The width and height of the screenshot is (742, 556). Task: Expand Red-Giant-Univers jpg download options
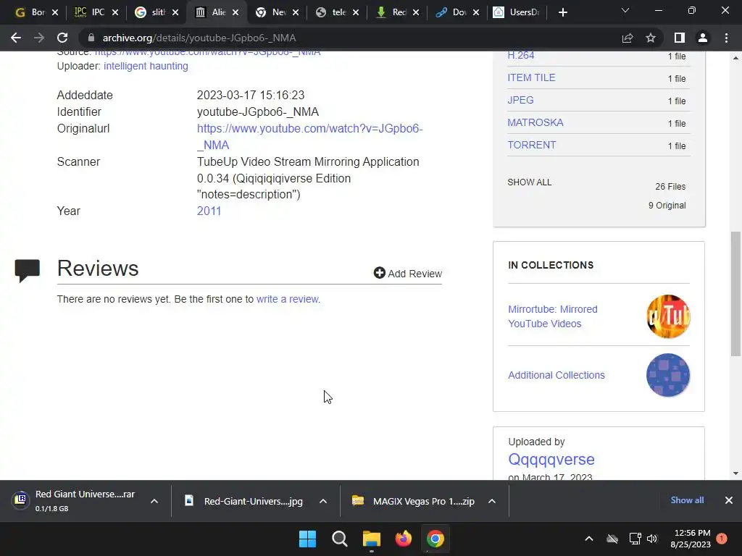323,501
